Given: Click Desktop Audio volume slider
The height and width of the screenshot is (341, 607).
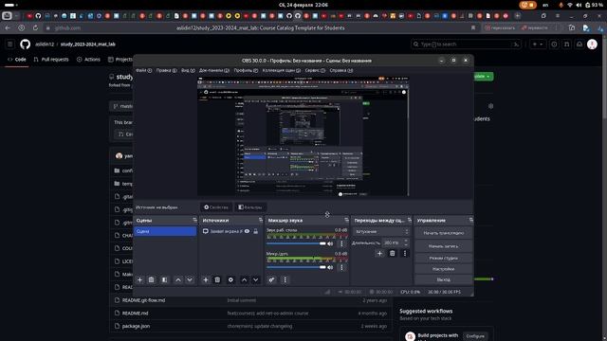Looking at the screenshot, I should [x=296, y=243].
